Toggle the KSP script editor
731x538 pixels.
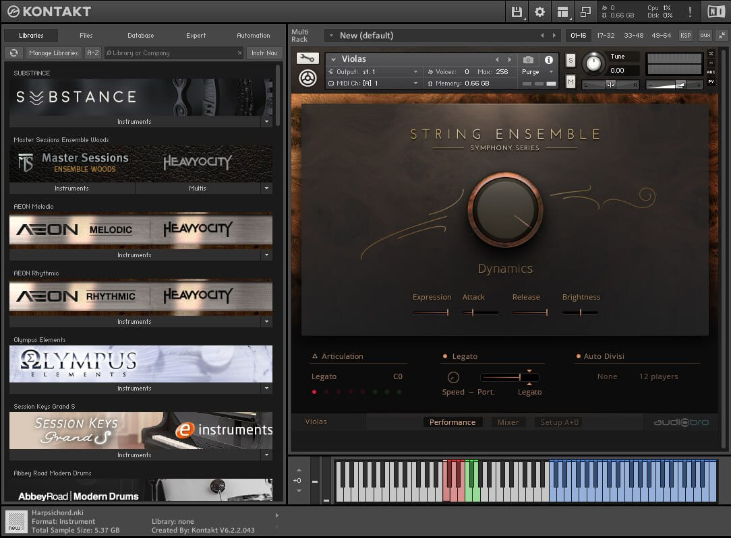click(x=685, y=36)
